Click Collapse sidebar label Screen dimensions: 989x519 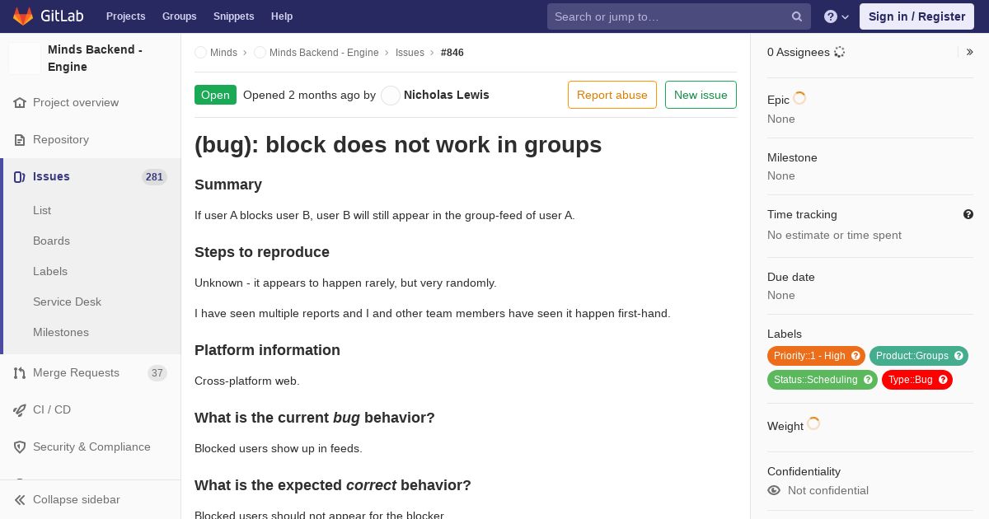(77, 500)
